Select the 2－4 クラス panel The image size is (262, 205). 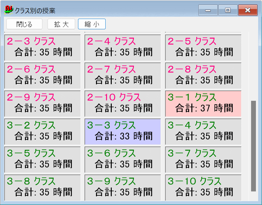(122, 48)
